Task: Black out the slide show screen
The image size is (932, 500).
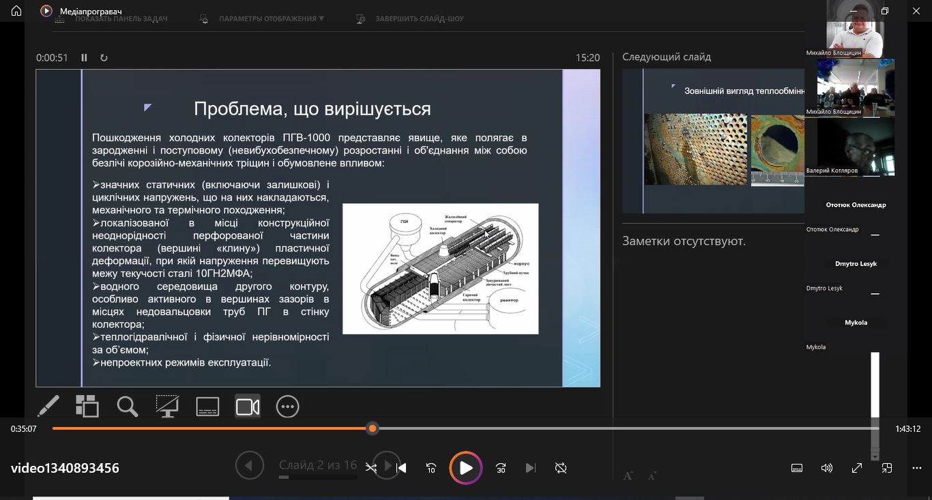Action: click(x=167, y=407)
